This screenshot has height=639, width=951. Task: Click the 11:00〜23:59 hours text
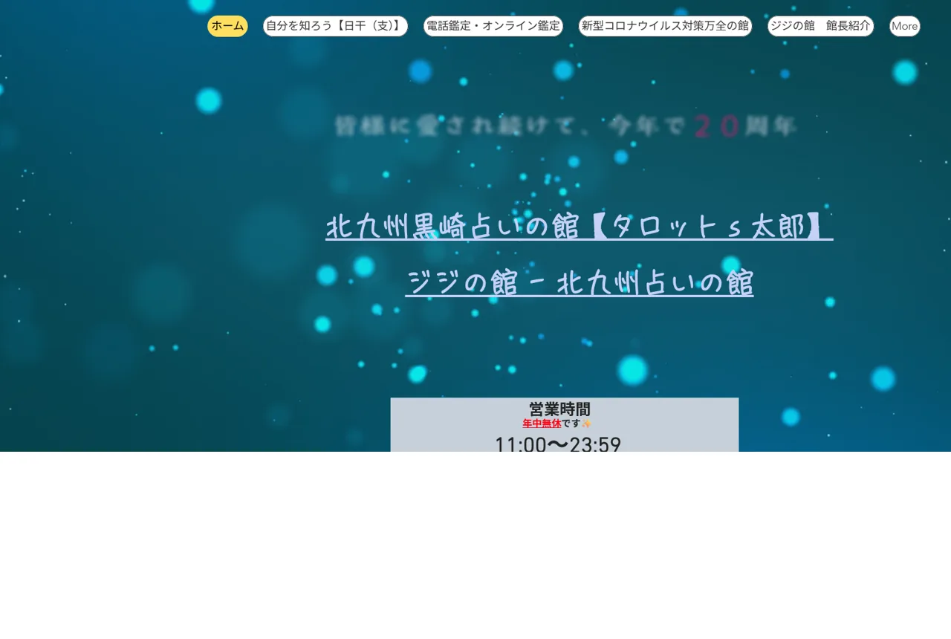(x=558, y=444)
